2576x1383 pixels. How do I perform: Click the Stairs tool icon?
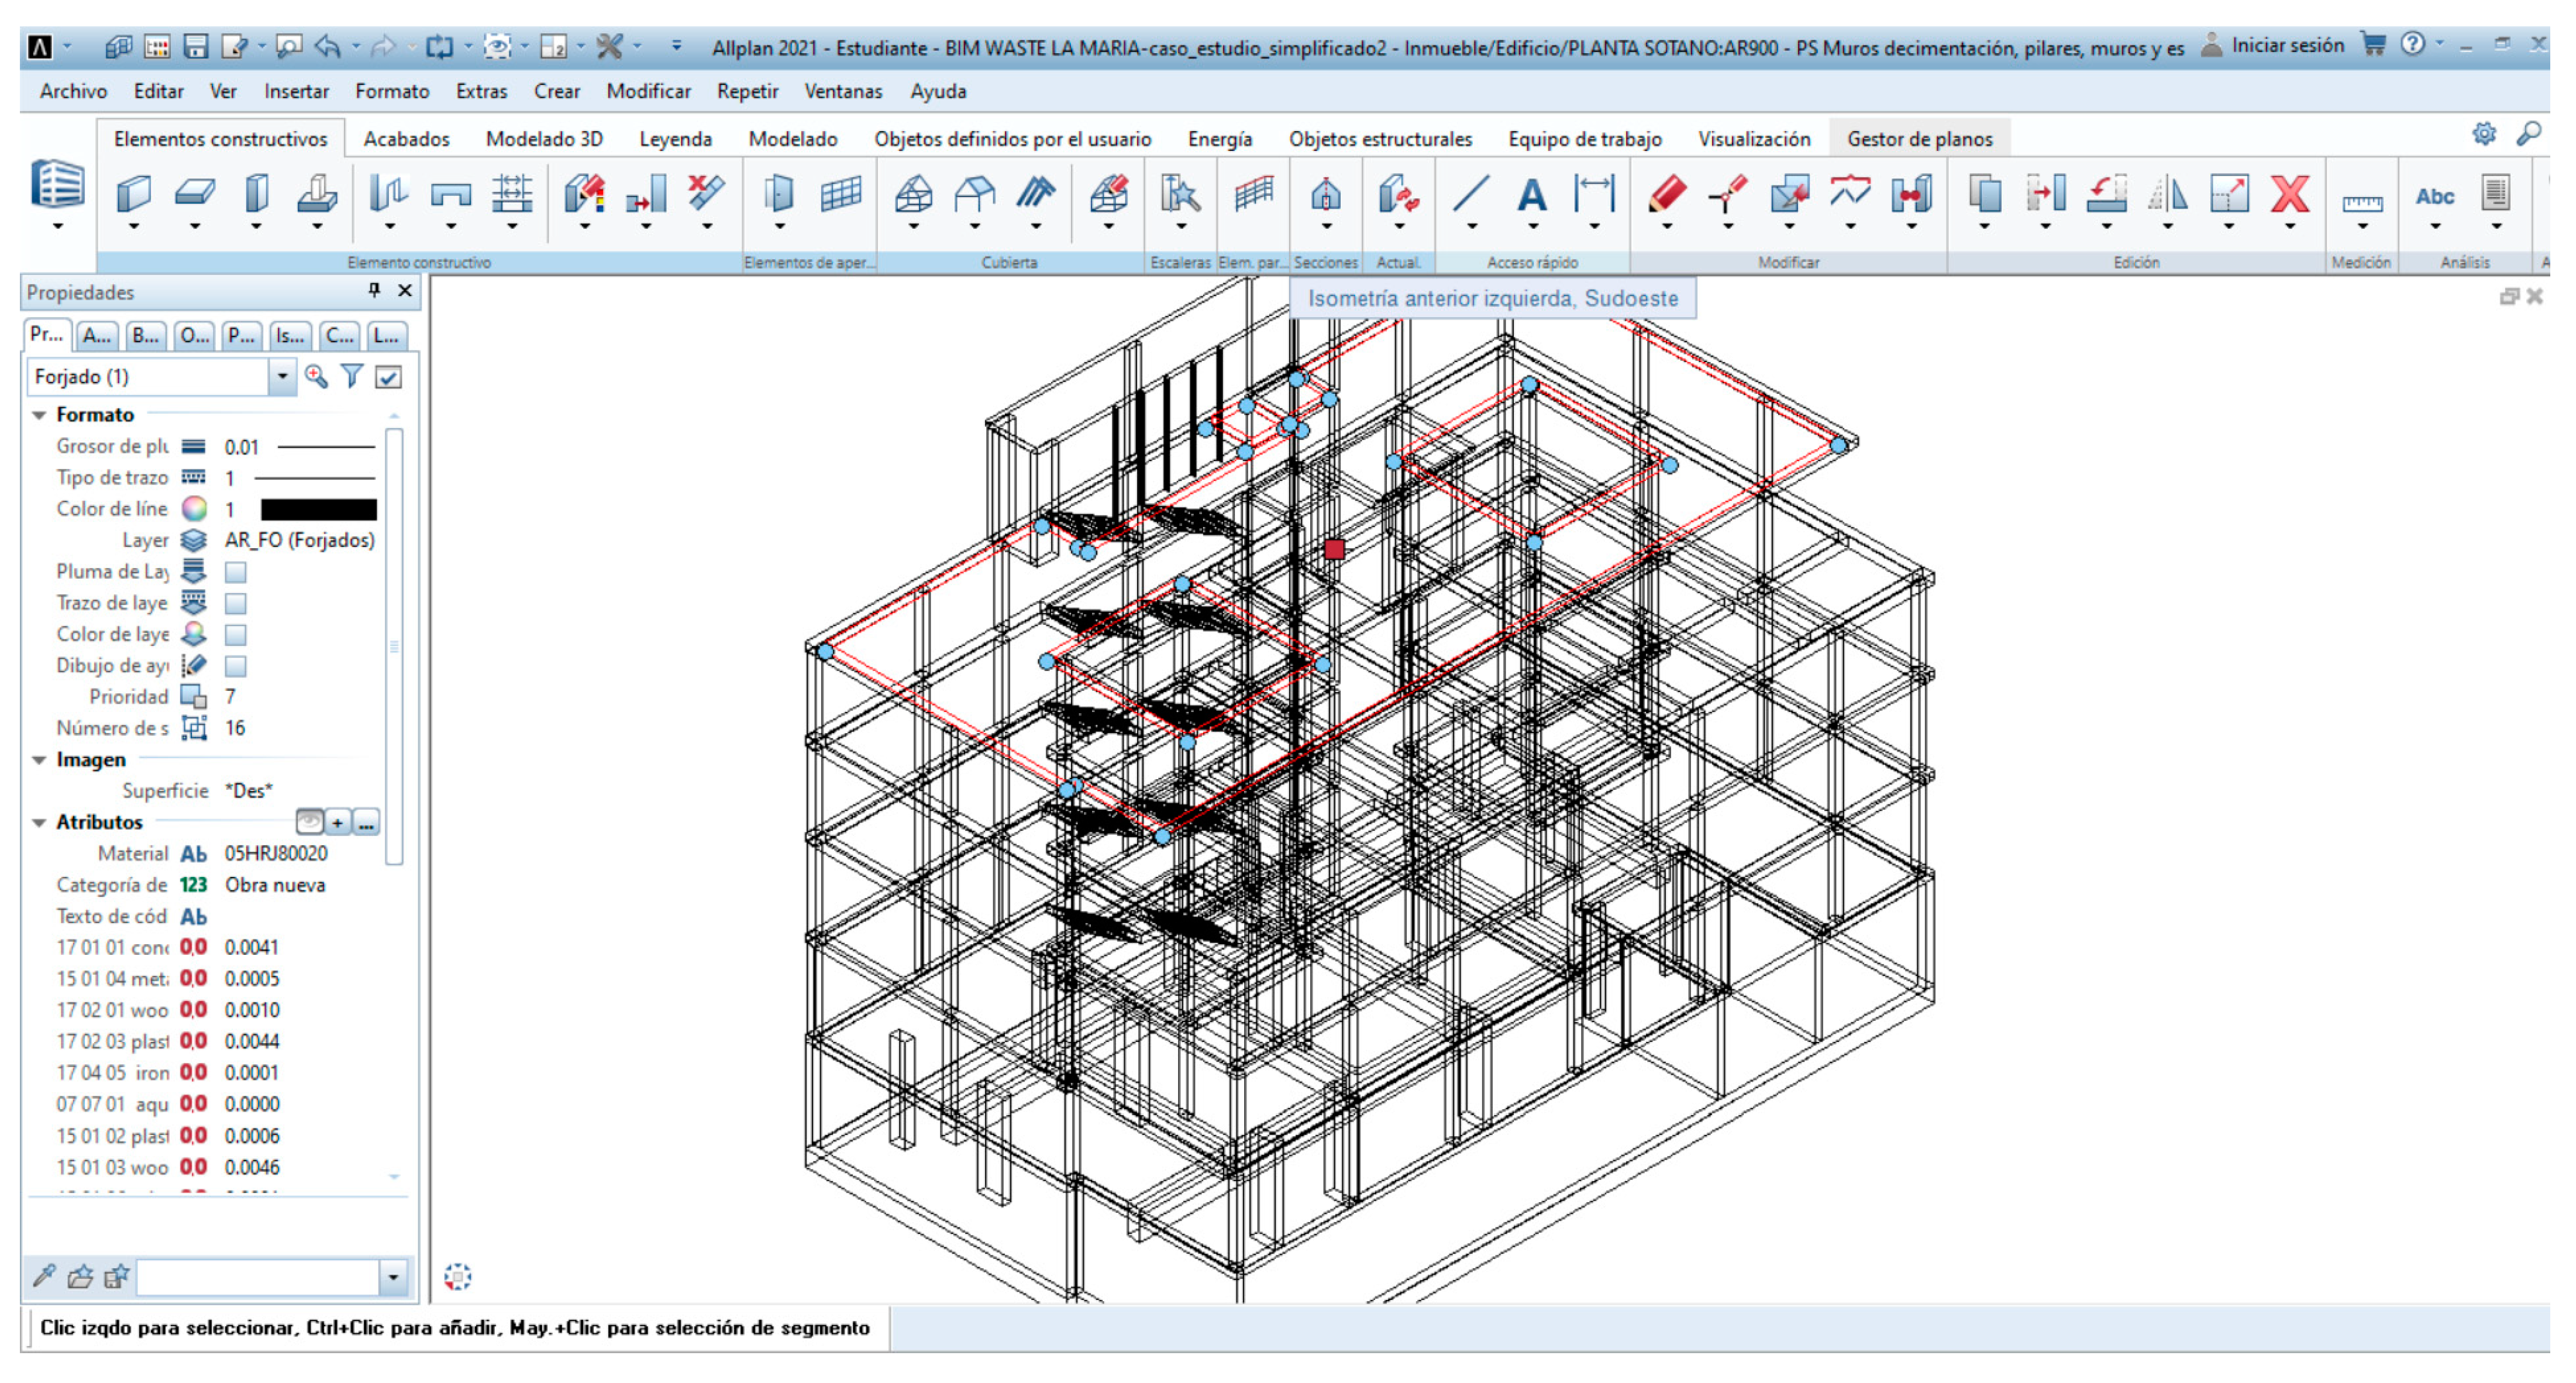click(1180, 194)
